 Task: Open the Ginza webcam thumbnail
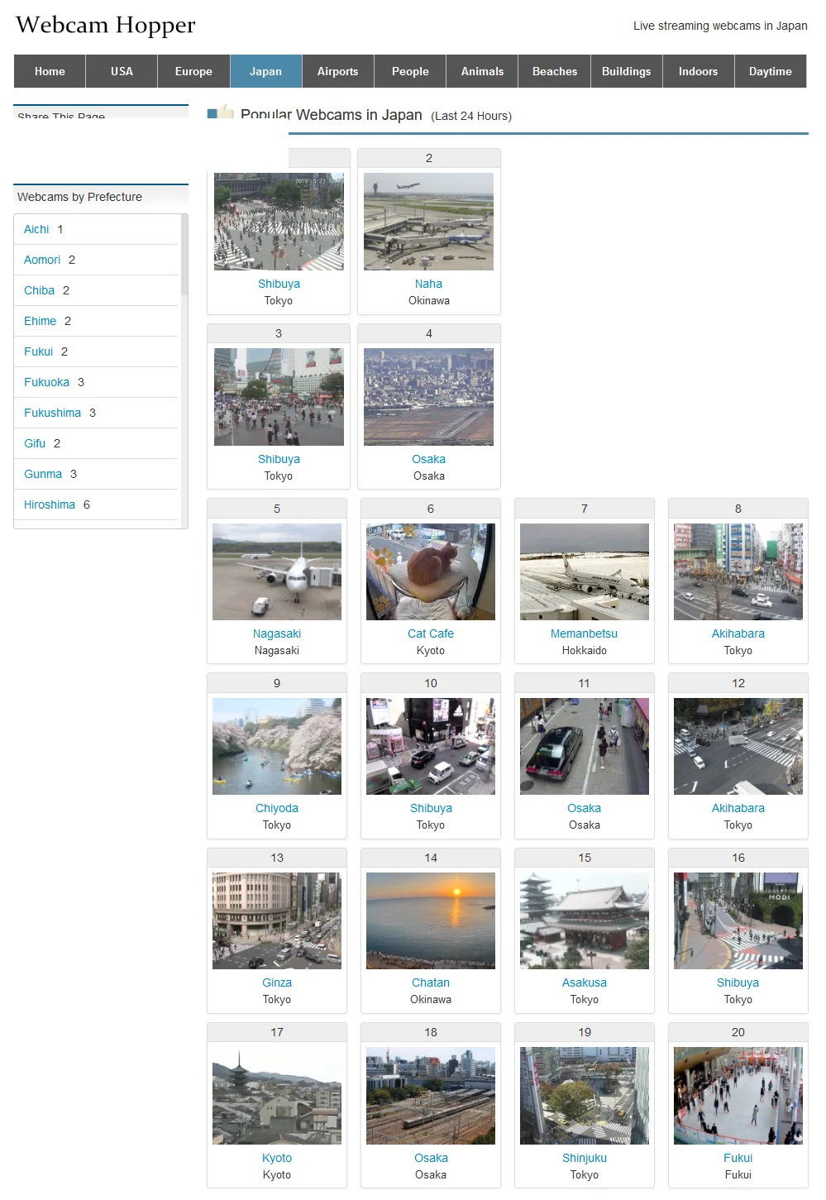(277, 920)
